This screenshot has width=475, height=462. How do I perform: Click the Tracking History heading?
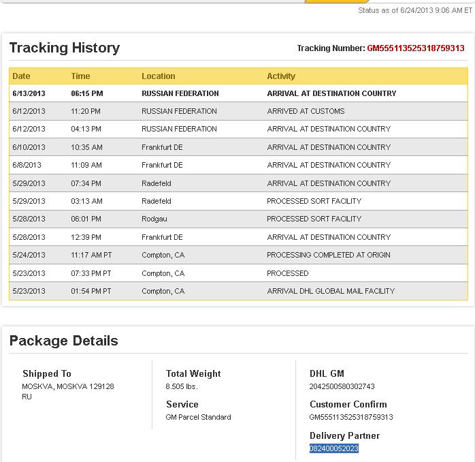click(65, 48)
